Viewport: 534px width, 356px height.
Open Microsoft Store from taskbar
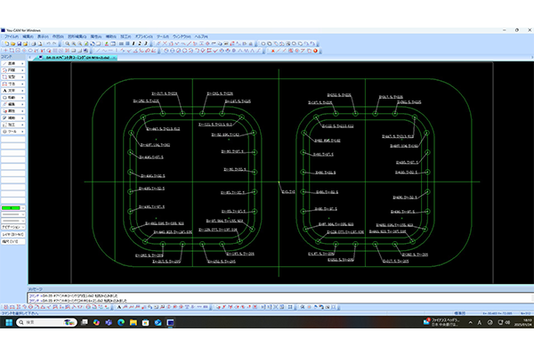click(x=145, y=322)
